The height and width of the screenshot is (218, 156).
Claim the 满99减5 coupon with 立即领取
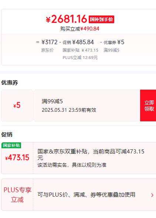pos(148,105)
